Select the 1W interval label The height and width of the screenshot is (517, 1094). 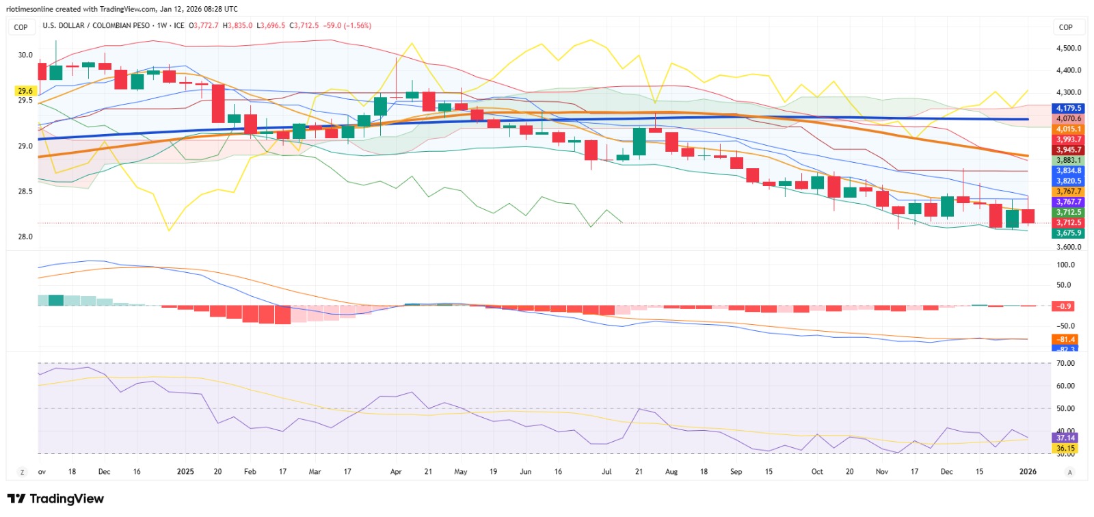162,25
